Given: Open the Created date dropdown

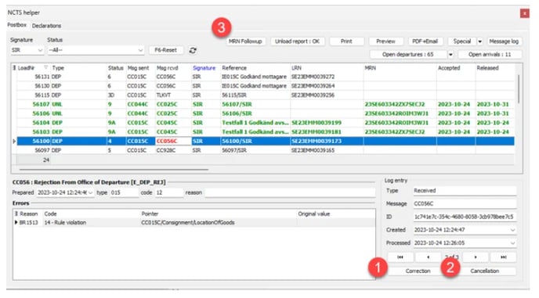Looking at the screenshot, I should tap(512, 230).
